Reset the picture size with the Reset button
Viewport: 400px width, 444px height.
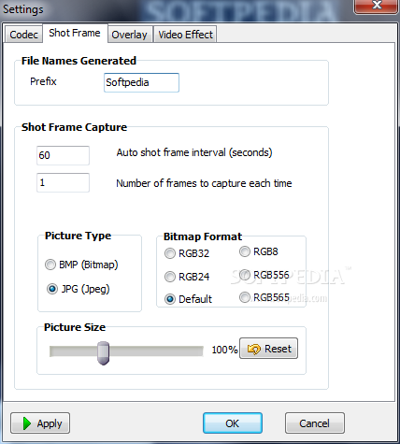(268, 349)
